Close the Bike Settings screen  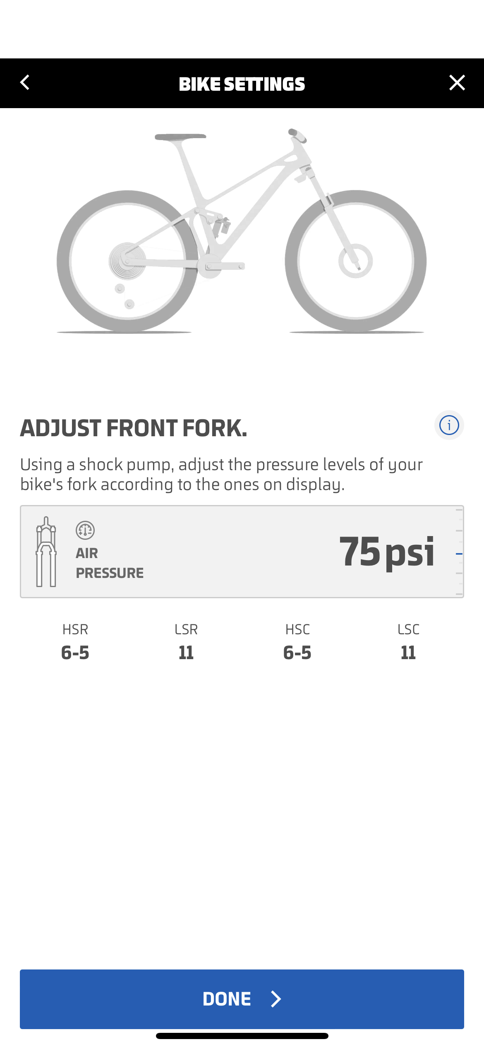(x=457, y=83)
